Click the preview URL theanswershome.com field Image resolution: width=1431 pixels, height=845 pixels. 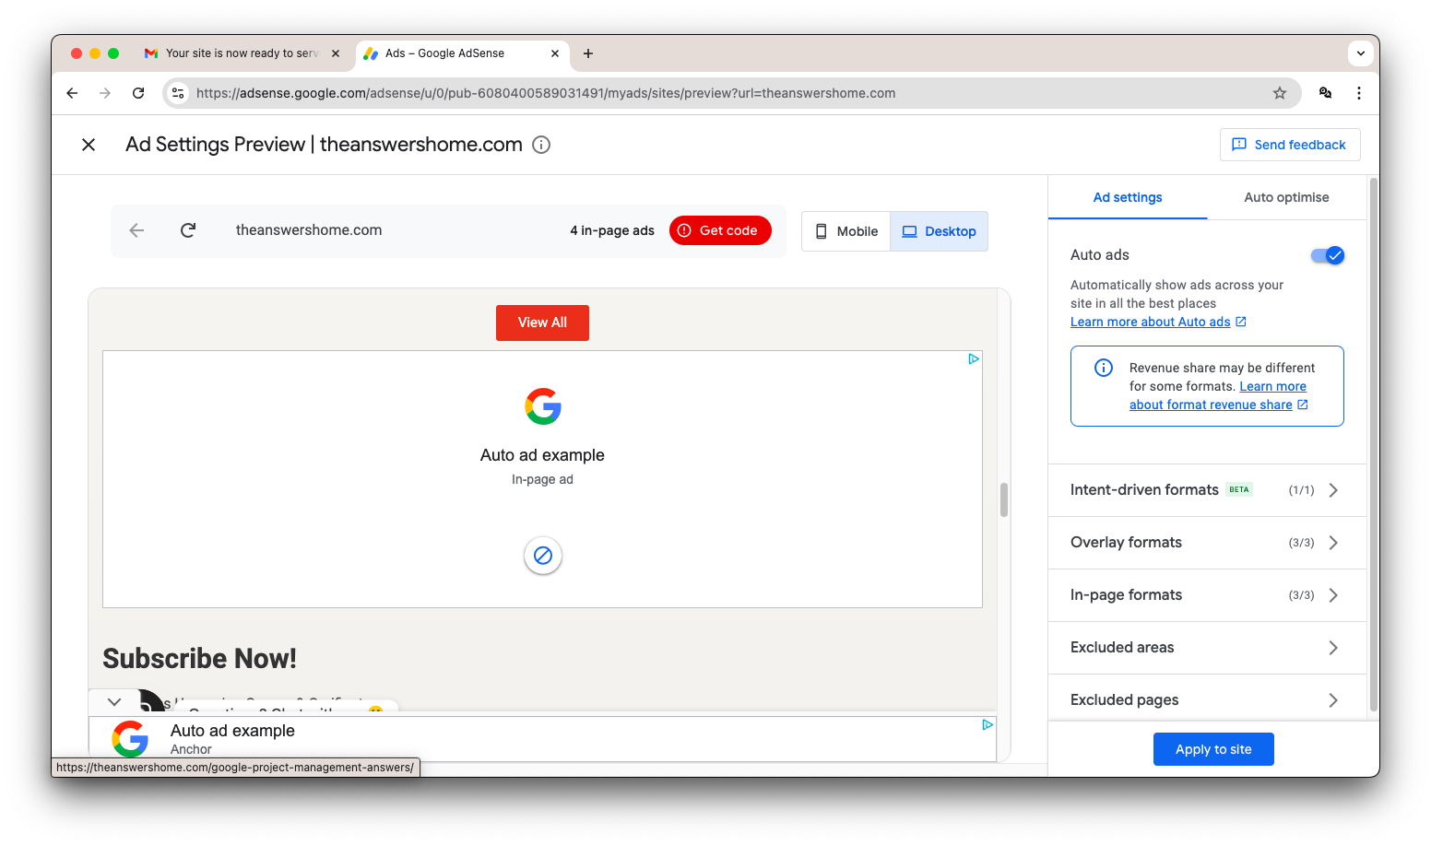click(309, 230)
